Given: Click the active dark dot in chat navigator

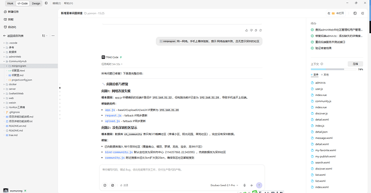Looking at the screenshot, I should pos(60,88).
